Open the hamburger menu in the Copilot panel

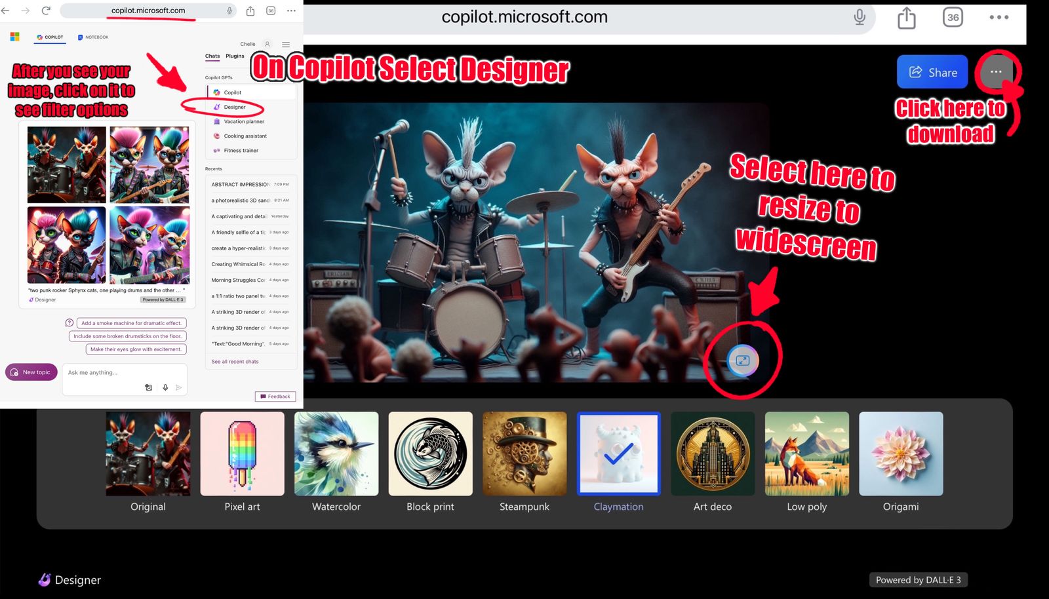pyautogui.click(x=285, y=44)
